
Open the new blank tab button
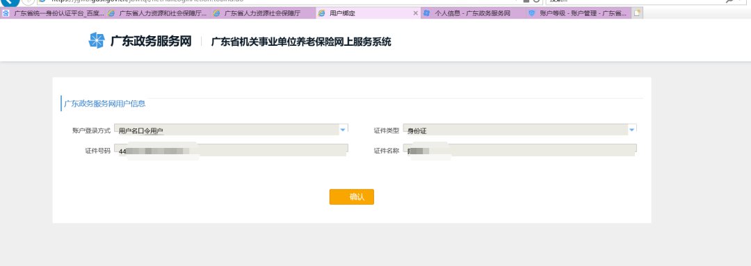[x=637, y=13]
